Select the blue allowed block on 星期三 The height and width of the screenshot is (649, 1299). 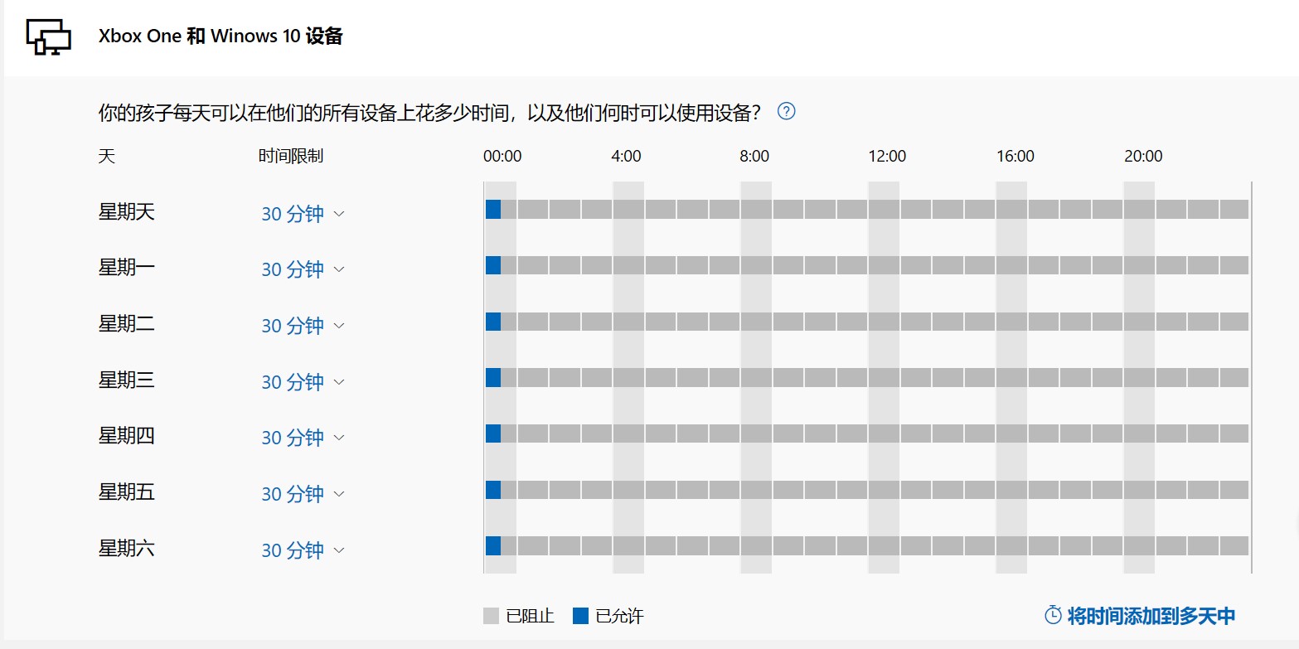(x=493, y=377)
